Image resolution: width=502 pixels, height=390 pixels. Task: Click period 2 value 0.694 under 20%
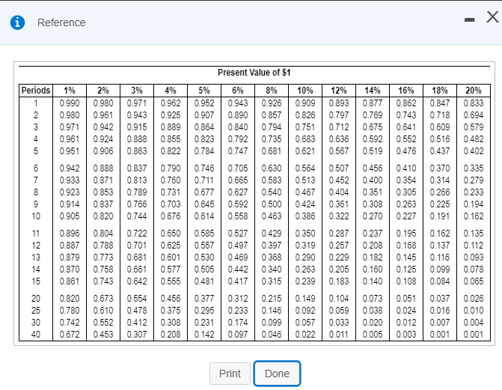pos(474,115)
